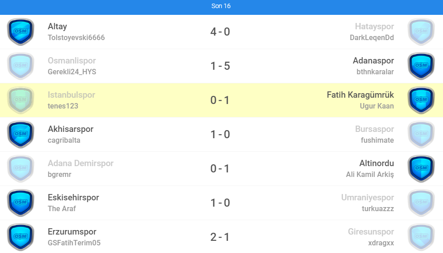This screenshot has width=443, height=253.
Task: Open the Osmanlispor vs Adanaspor 1-5 score
Action: (220, 66)
